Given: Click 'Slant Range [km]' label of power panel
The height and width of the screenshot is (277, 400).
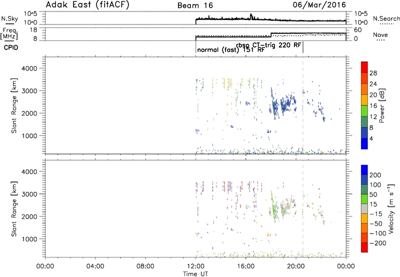Looking at the screenshot, I should 14,105.
